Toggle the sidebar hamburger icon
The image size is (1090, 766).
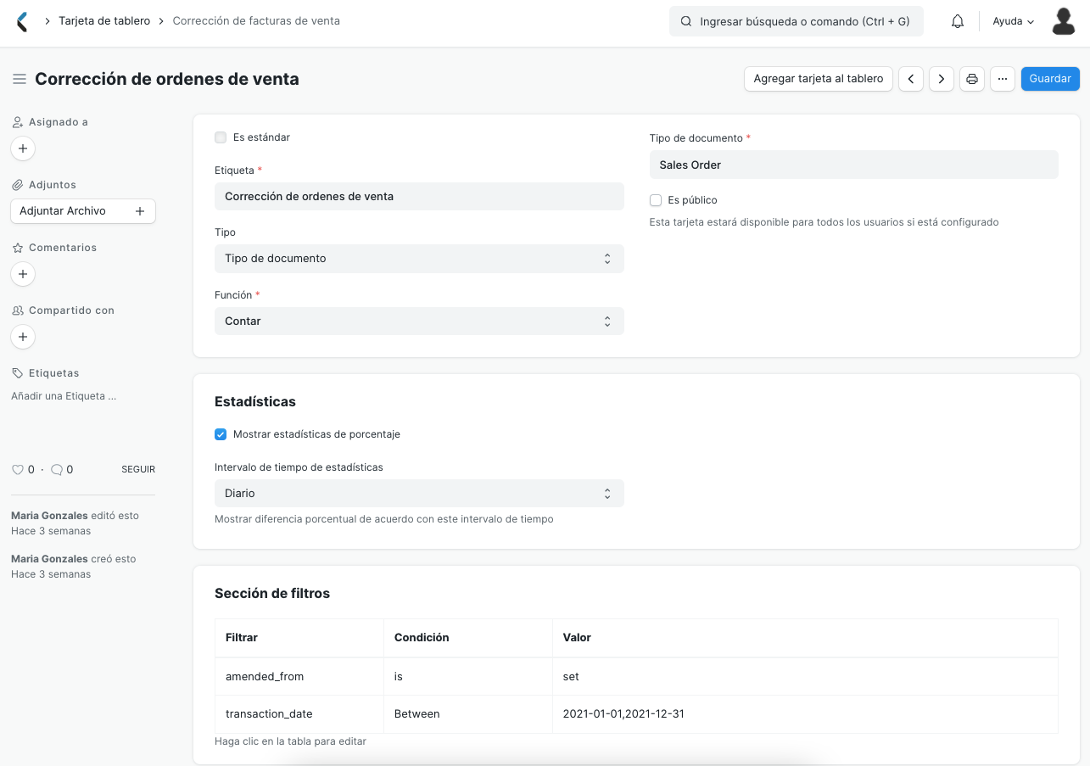pos(19,79)
